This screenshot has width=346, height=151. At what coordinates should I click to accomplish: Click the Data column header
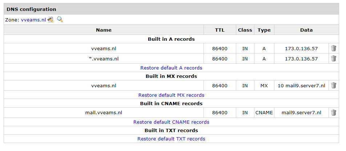tap(306, 30)
